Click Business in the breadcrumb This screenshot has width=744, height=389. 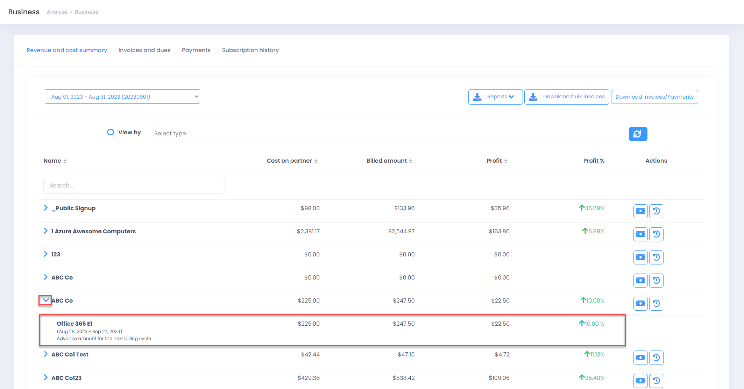pyautogui.click(x=86, y=12)
